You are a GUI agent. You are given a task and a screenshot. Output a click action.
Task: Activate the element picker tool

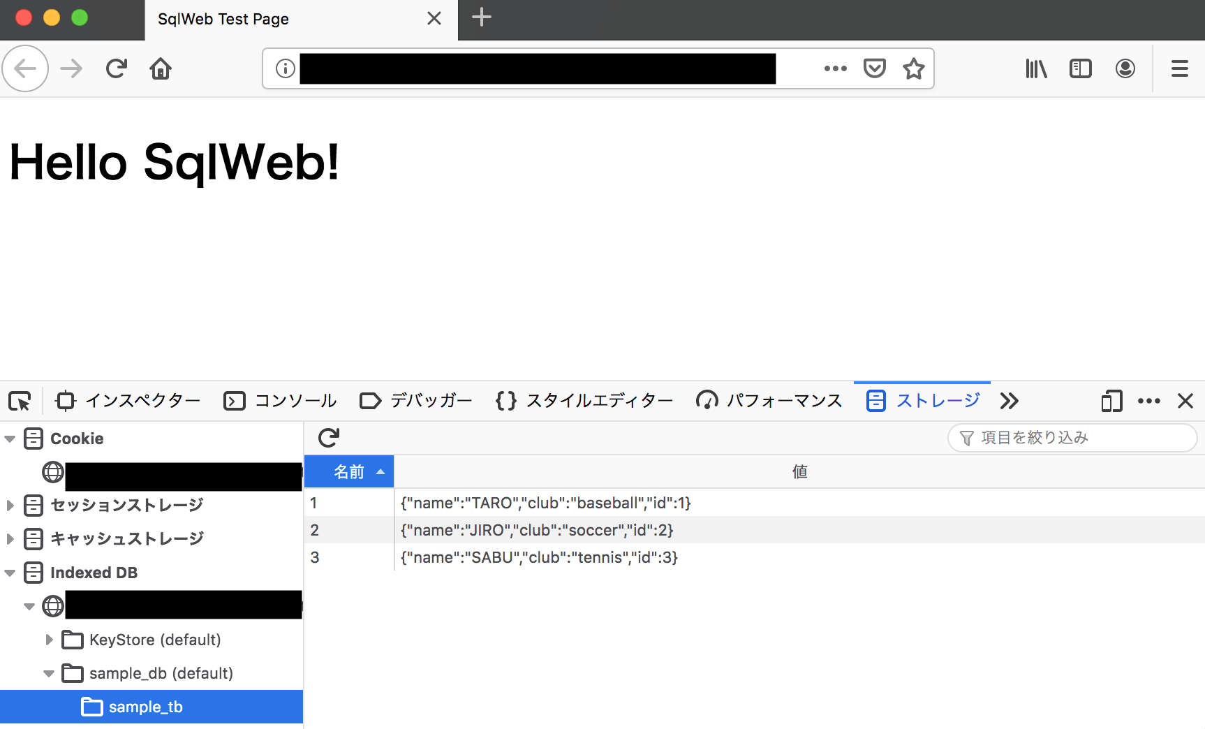[20, 401]
